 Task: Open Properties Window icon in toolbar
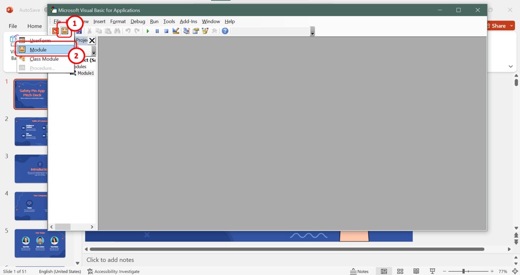[196, 31]
